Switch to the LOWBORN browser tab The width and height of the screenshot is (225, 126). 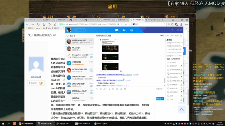click(x=107, y=20)
